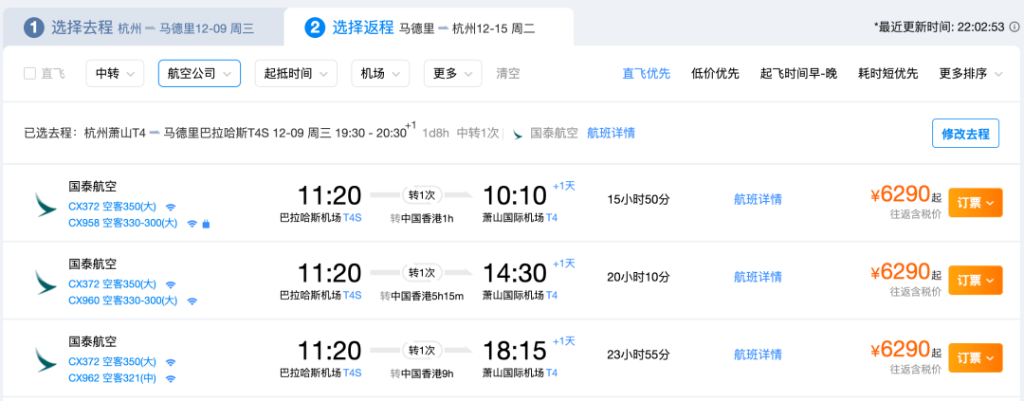Switch to 选择去程 tab

tap(144, 28)
